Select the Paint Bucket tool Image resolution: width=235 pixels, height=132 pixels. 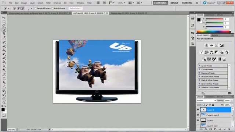pyautogui.click(x=4, y=62)
